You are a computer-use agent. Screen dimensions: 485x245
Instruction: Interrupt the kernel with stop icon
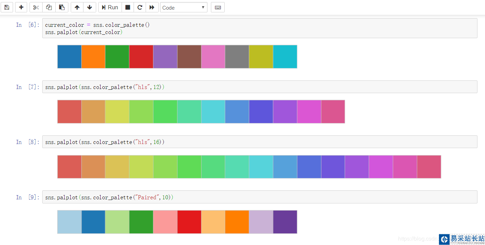127,7
